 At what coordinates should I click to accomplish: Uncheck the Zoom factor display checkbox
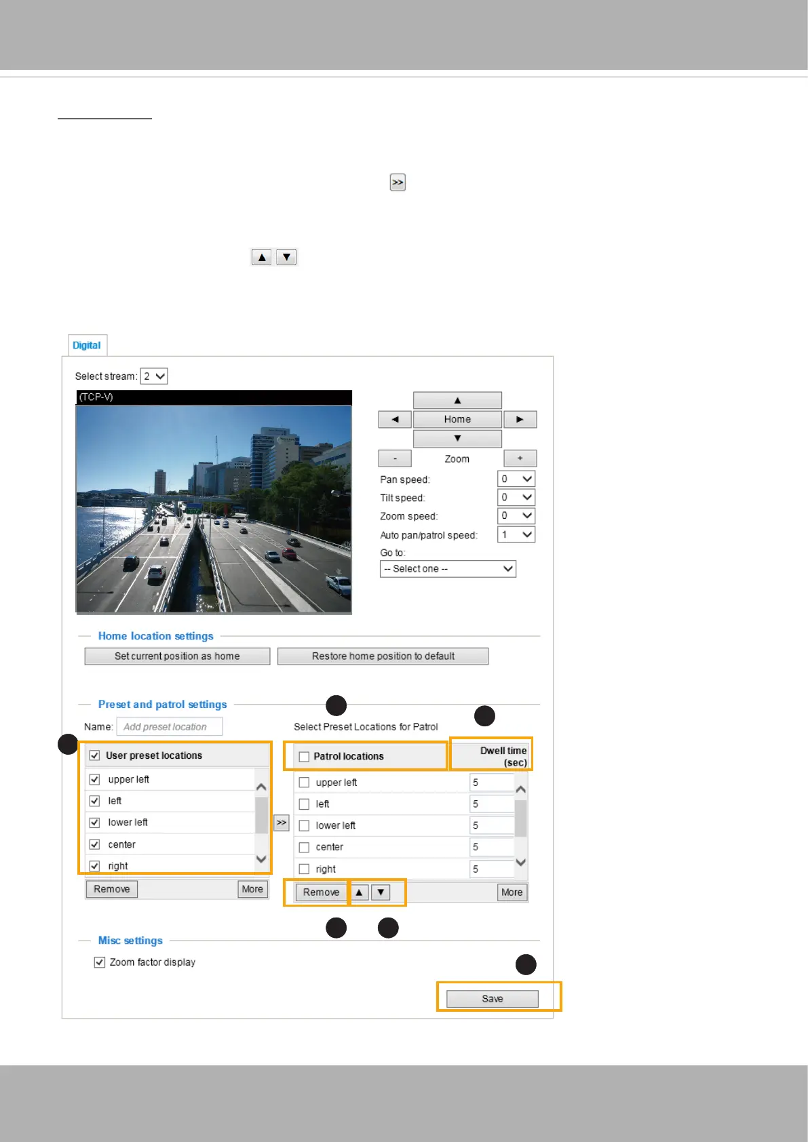tap(100, 962)
